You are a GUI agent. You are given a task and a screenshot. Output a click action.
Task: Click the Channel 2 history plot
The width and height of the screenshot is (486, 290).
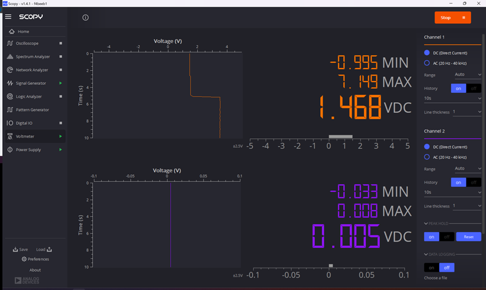(x=167, y=225)
